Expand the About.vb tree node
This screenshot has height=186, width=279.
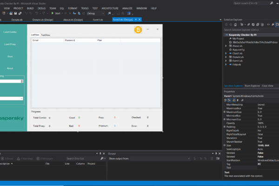tap(226, 46)
